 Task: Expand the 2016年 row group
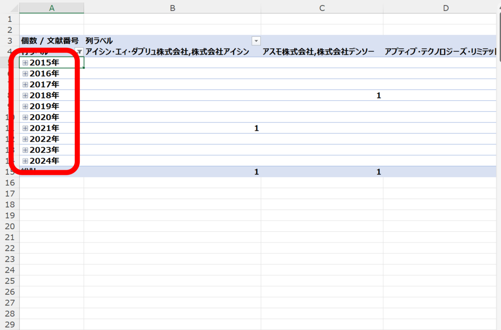tap(25, 74)
